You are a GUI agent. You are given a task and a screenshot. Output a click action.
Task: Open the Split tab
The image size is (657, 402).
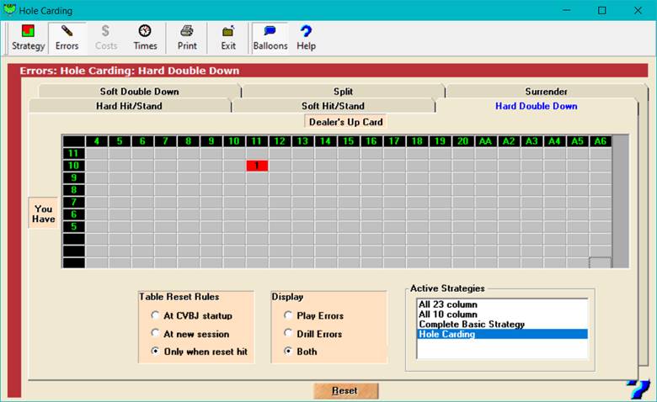pos(343,92)
